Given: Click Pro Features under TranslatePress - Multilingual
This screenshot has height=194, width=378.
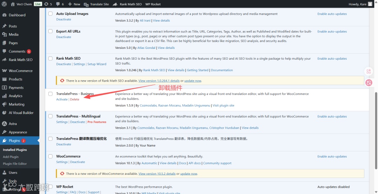Looking at the screenshot, I should 97,122.
